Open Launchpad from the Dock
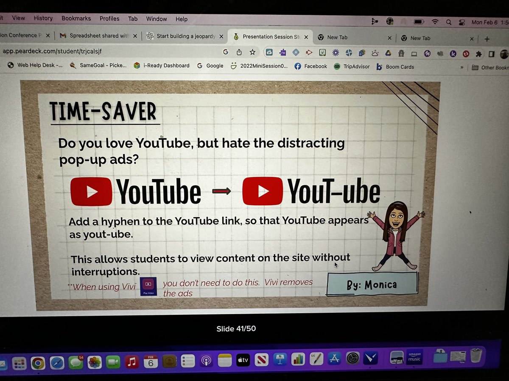The image size is (509, 381). (19, 363)
